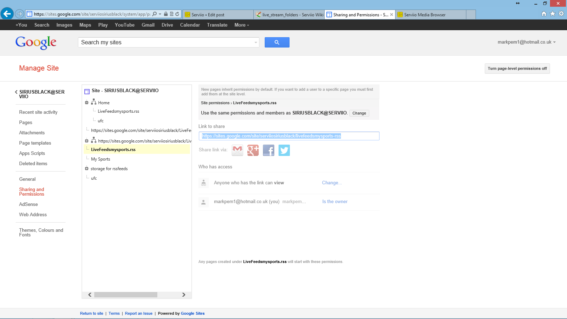Click the Link to share URL field
Image resolution: width=567 pixels, height=319 pixels.
[289, 136]
